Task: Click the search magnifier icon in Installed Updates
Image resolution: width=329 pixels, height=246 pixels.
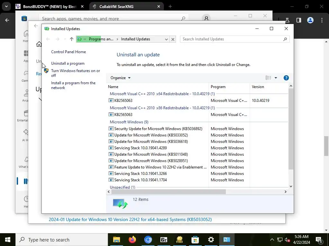Action: point(285,39)
